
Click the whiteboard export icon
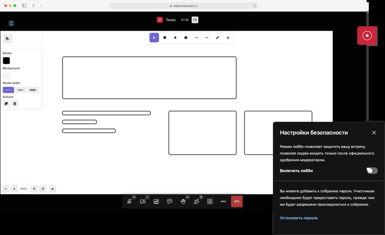[7, 39]
